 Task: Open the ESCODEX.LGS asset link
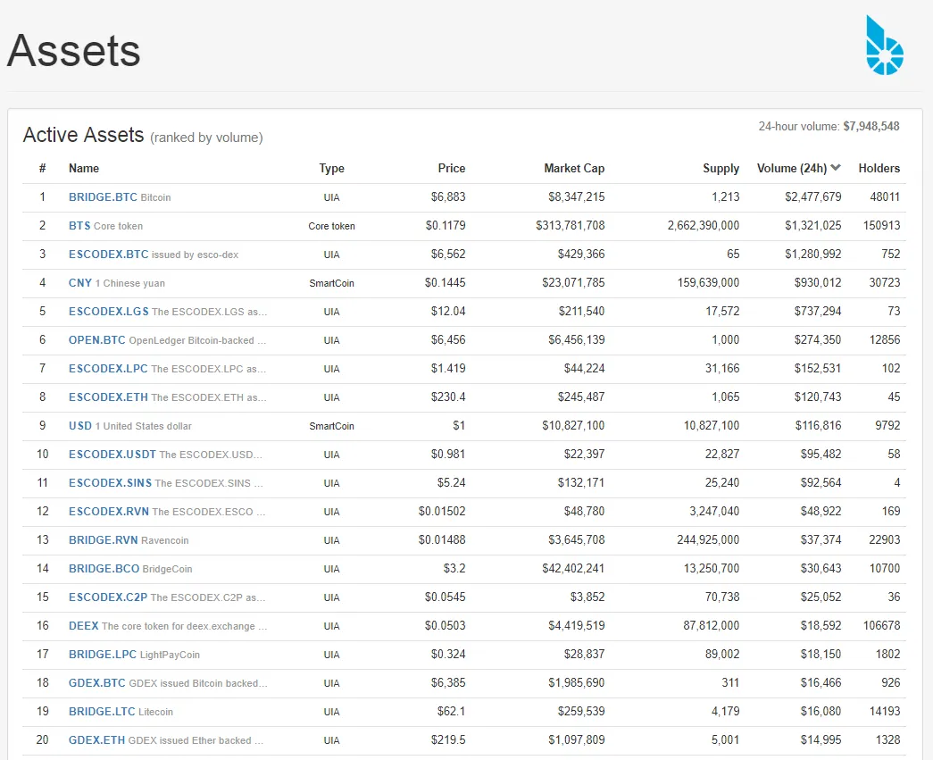[x=108, y=312]
